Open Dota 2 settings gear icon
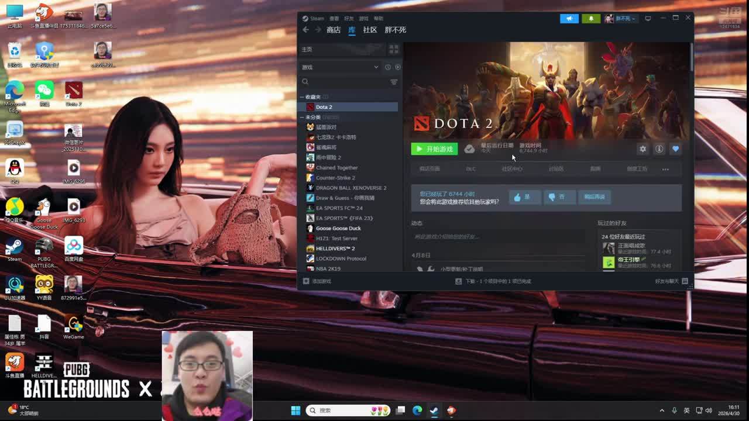Image resolution: width=749 pixels, height=421 pixels. (643, 149)
